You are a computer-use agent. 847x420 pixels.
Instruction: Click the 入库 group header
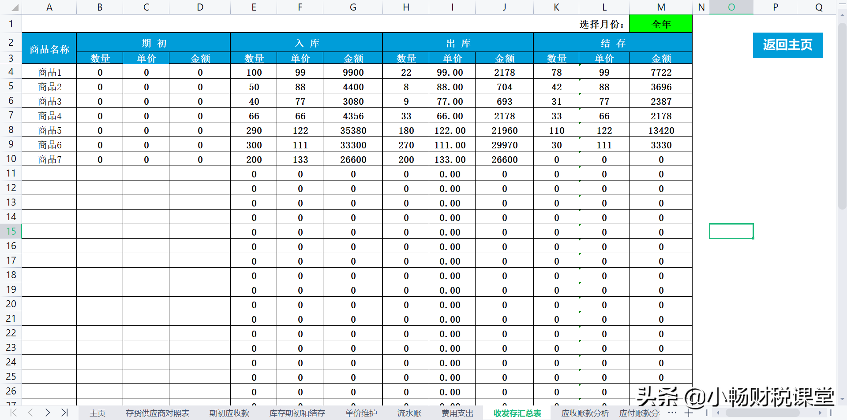307,43
